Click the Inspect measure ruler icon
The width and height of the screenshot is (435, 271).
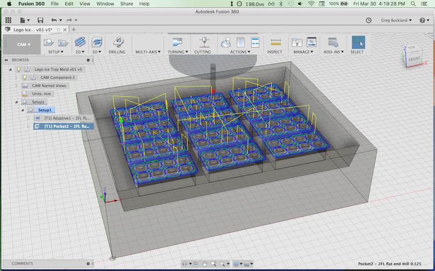[x=276, y=42]
